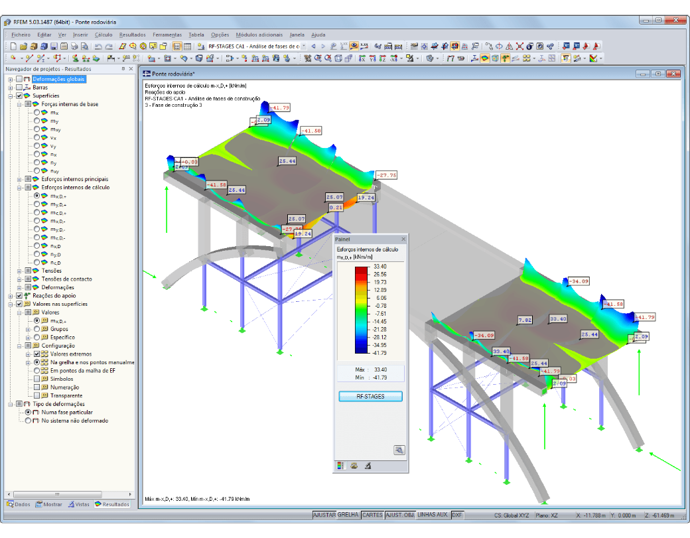690x538 pixels.
Task: Open the Ficheiro menu
Action: (21, 34)
